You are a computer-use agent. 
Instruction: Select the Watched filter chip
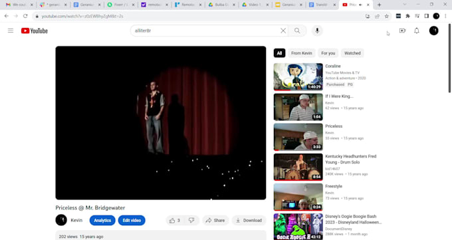(352, 53)
